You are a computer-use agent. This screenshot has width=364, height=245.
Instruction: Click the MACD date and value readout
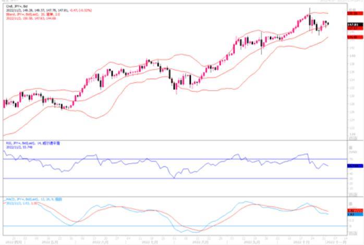(x=18, y=202)
